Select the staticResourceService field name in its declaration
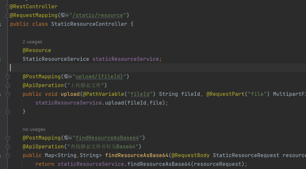The image size is (306, 169). pyautogui.click(x=126, y=59)
